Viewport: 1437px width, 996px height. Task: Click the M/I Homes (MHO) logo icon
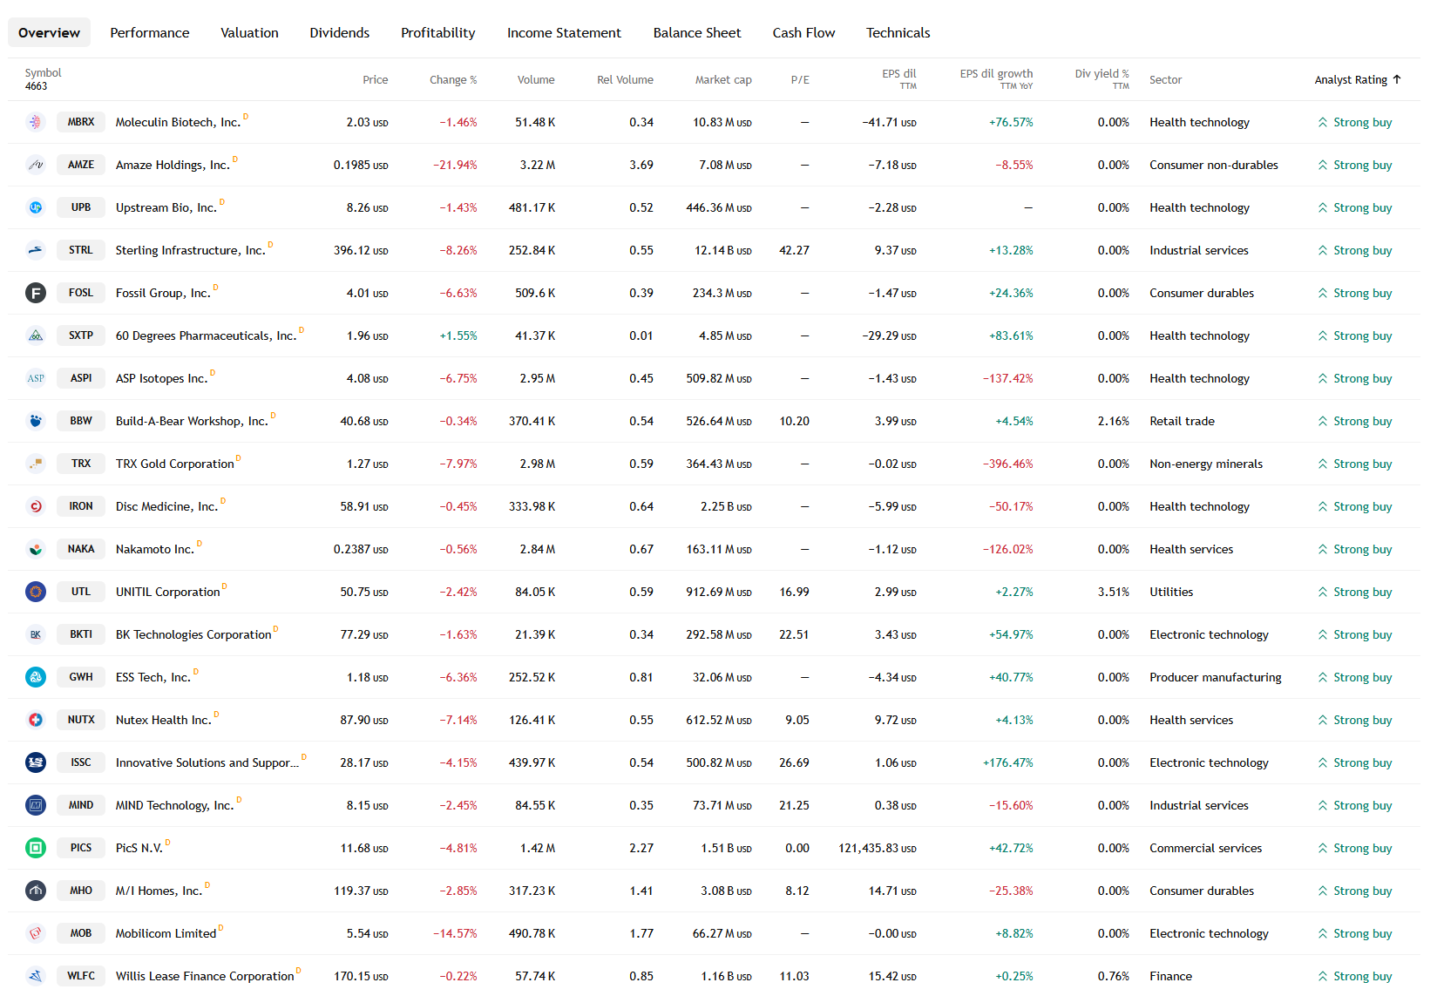(36, 891)
